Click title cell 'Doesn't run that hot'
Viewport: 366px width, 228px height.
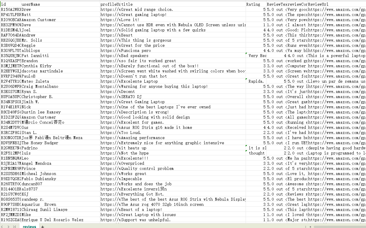(183, 76)
